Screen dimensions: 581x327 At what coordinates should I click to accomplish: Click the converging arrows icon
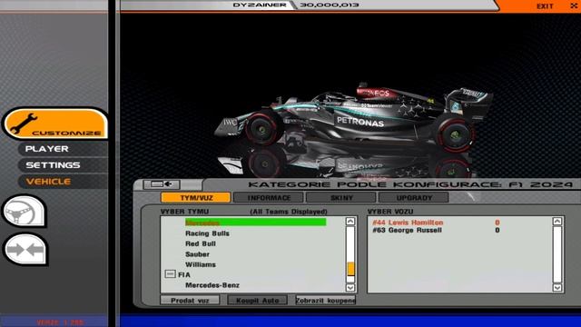[25, 249]
